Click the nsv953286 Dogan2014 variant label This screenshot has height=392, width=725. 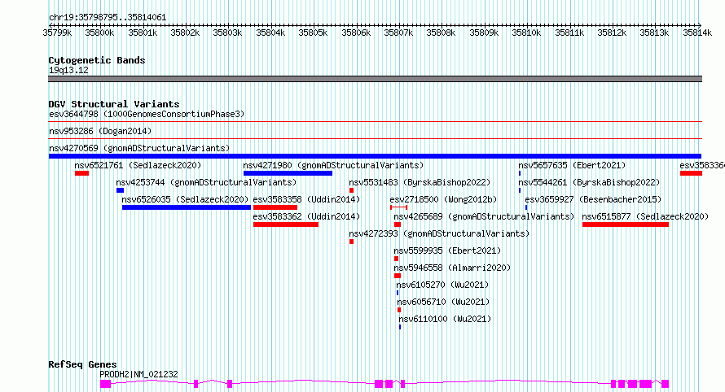tap(100, 131)
